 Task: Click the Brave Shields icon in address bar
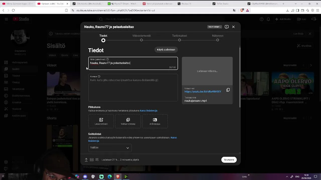click(x=242, y=10)
